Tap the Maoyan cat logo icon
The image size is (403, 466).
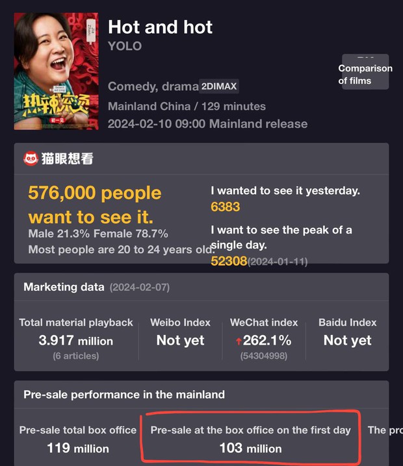tap(31, 158)
